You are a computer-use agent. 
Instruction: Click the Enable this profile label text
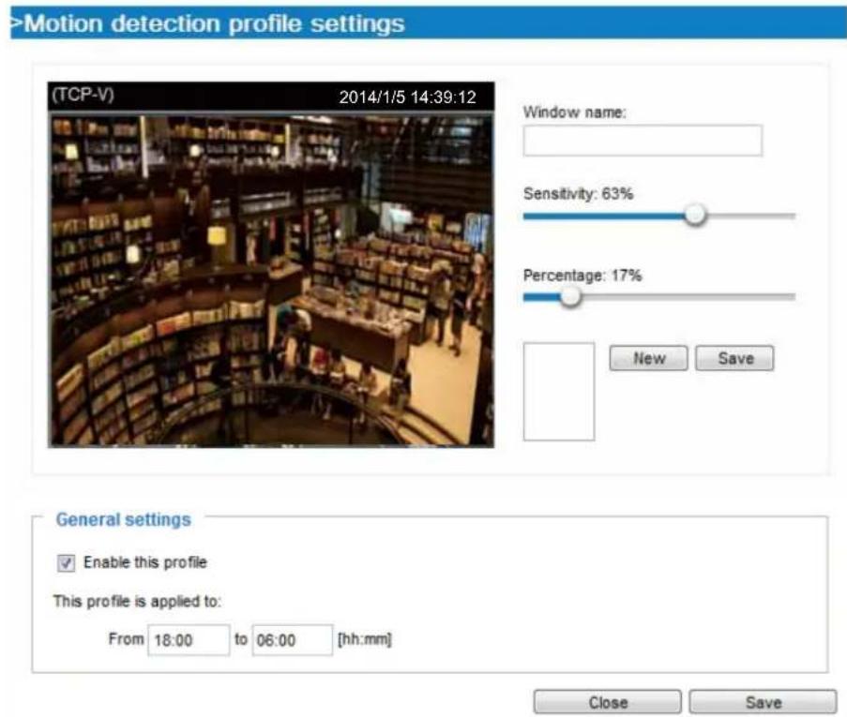tap(144, 562)
